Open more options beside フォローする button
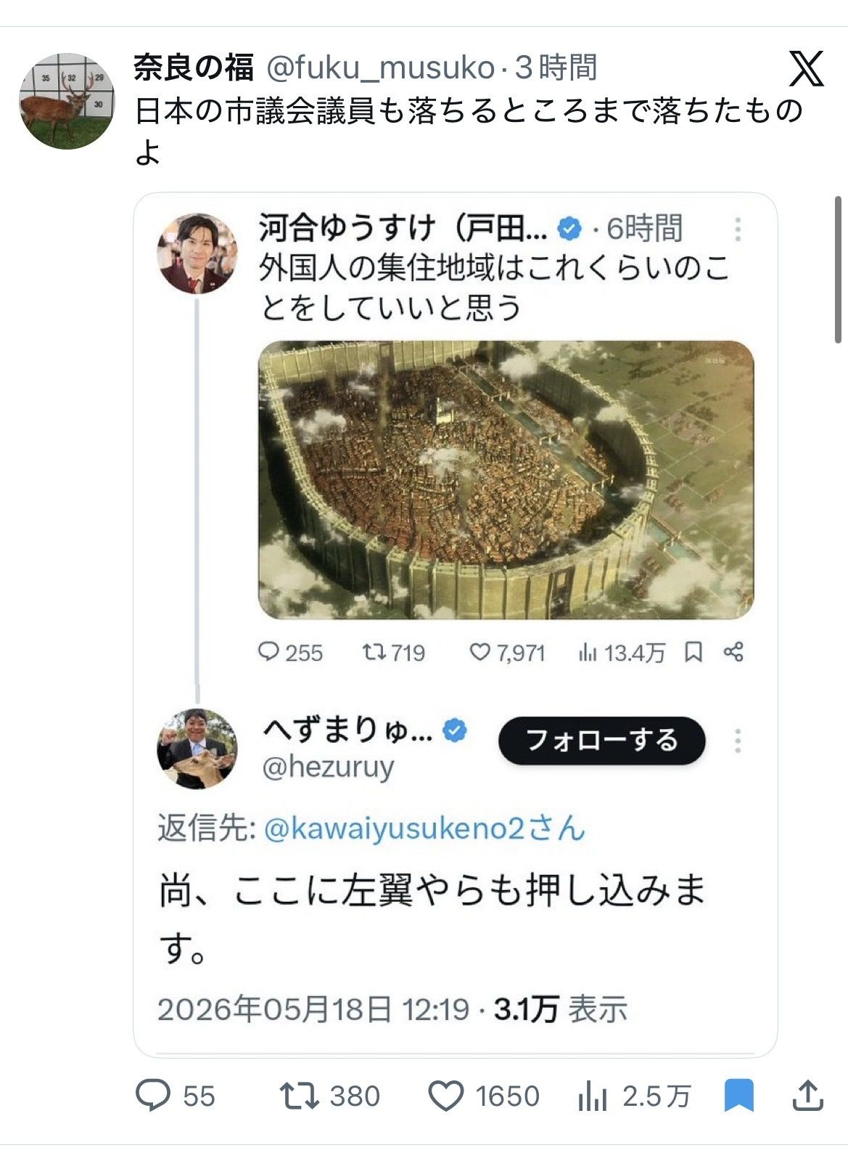Screen dimensions: 848x1161 [x=738, y=741]
